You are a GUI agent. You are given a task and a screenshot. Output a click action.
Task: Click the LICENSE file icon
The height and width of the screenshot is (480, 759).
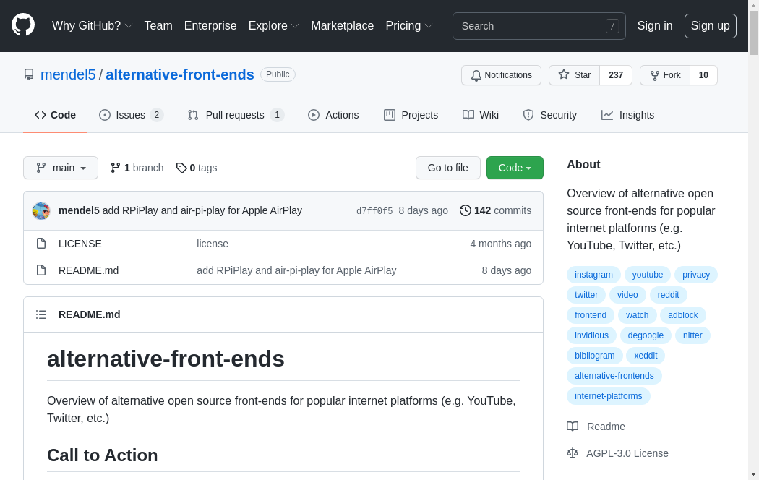41,244
